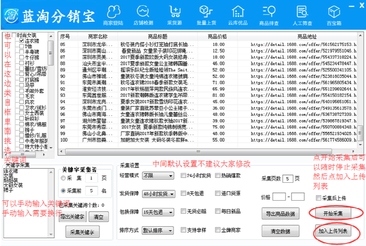
Task: Click the 商品标题 column header
Action: (x=158, y=37)
